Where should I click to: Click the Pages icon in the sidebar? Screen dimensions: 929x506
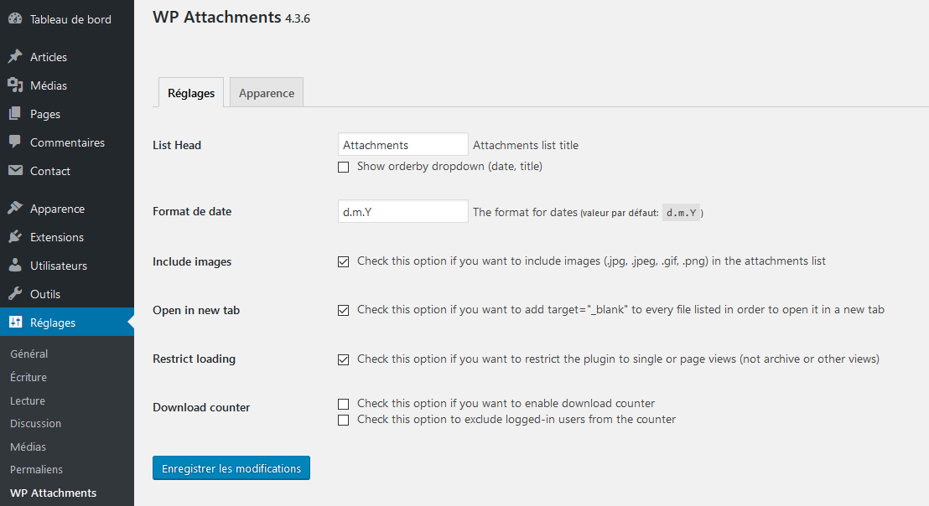[x=15, y=113]
